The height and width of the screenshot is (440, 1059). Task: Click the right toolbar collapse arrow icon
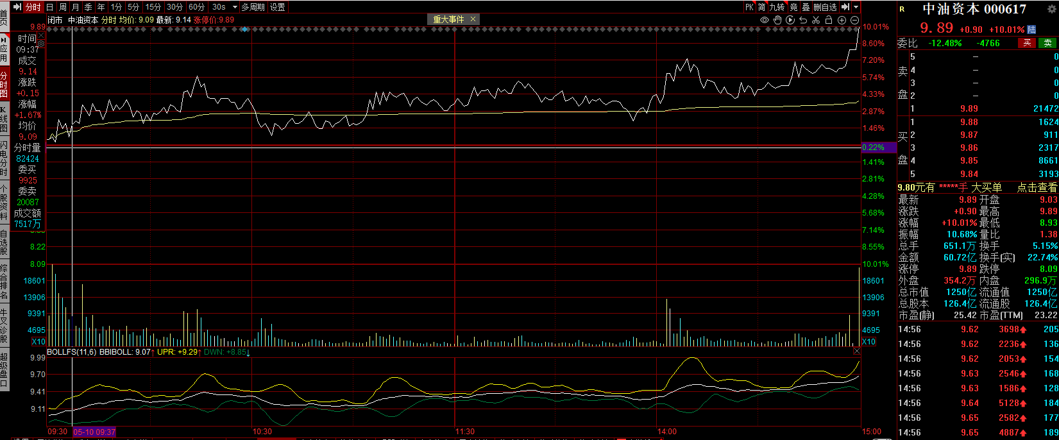pos(845,7)
